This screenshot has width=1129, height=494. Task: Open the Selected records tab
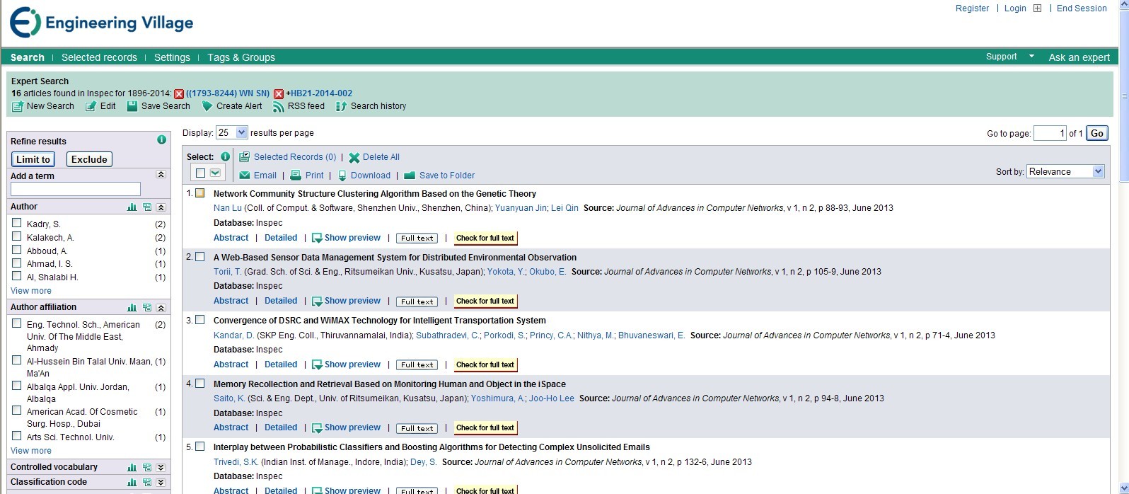(99, 57)
